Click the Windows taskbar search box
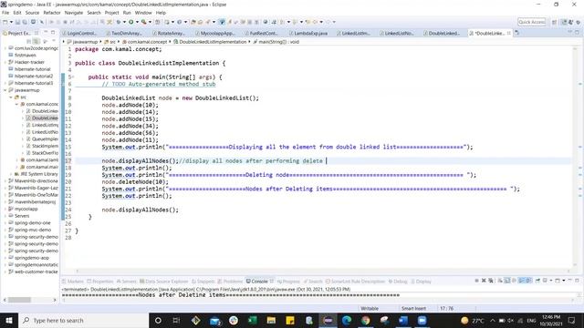The width and height of the screenshot is (584, 328). click(83, 320)
